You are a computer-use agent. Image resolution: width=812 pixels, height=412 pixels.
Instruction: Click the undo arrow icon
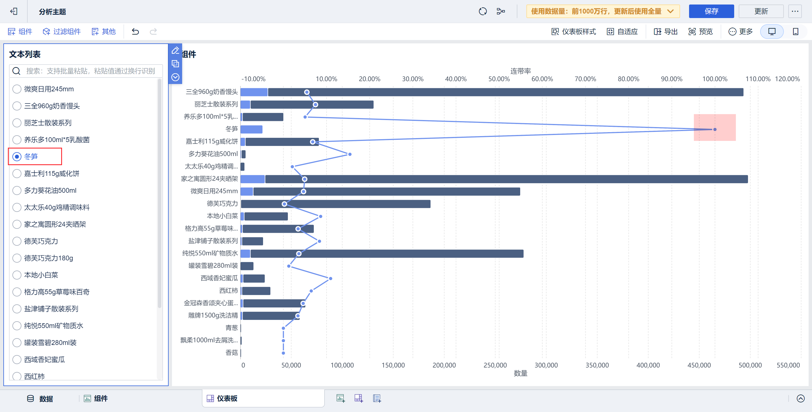[x=135, y=32]
